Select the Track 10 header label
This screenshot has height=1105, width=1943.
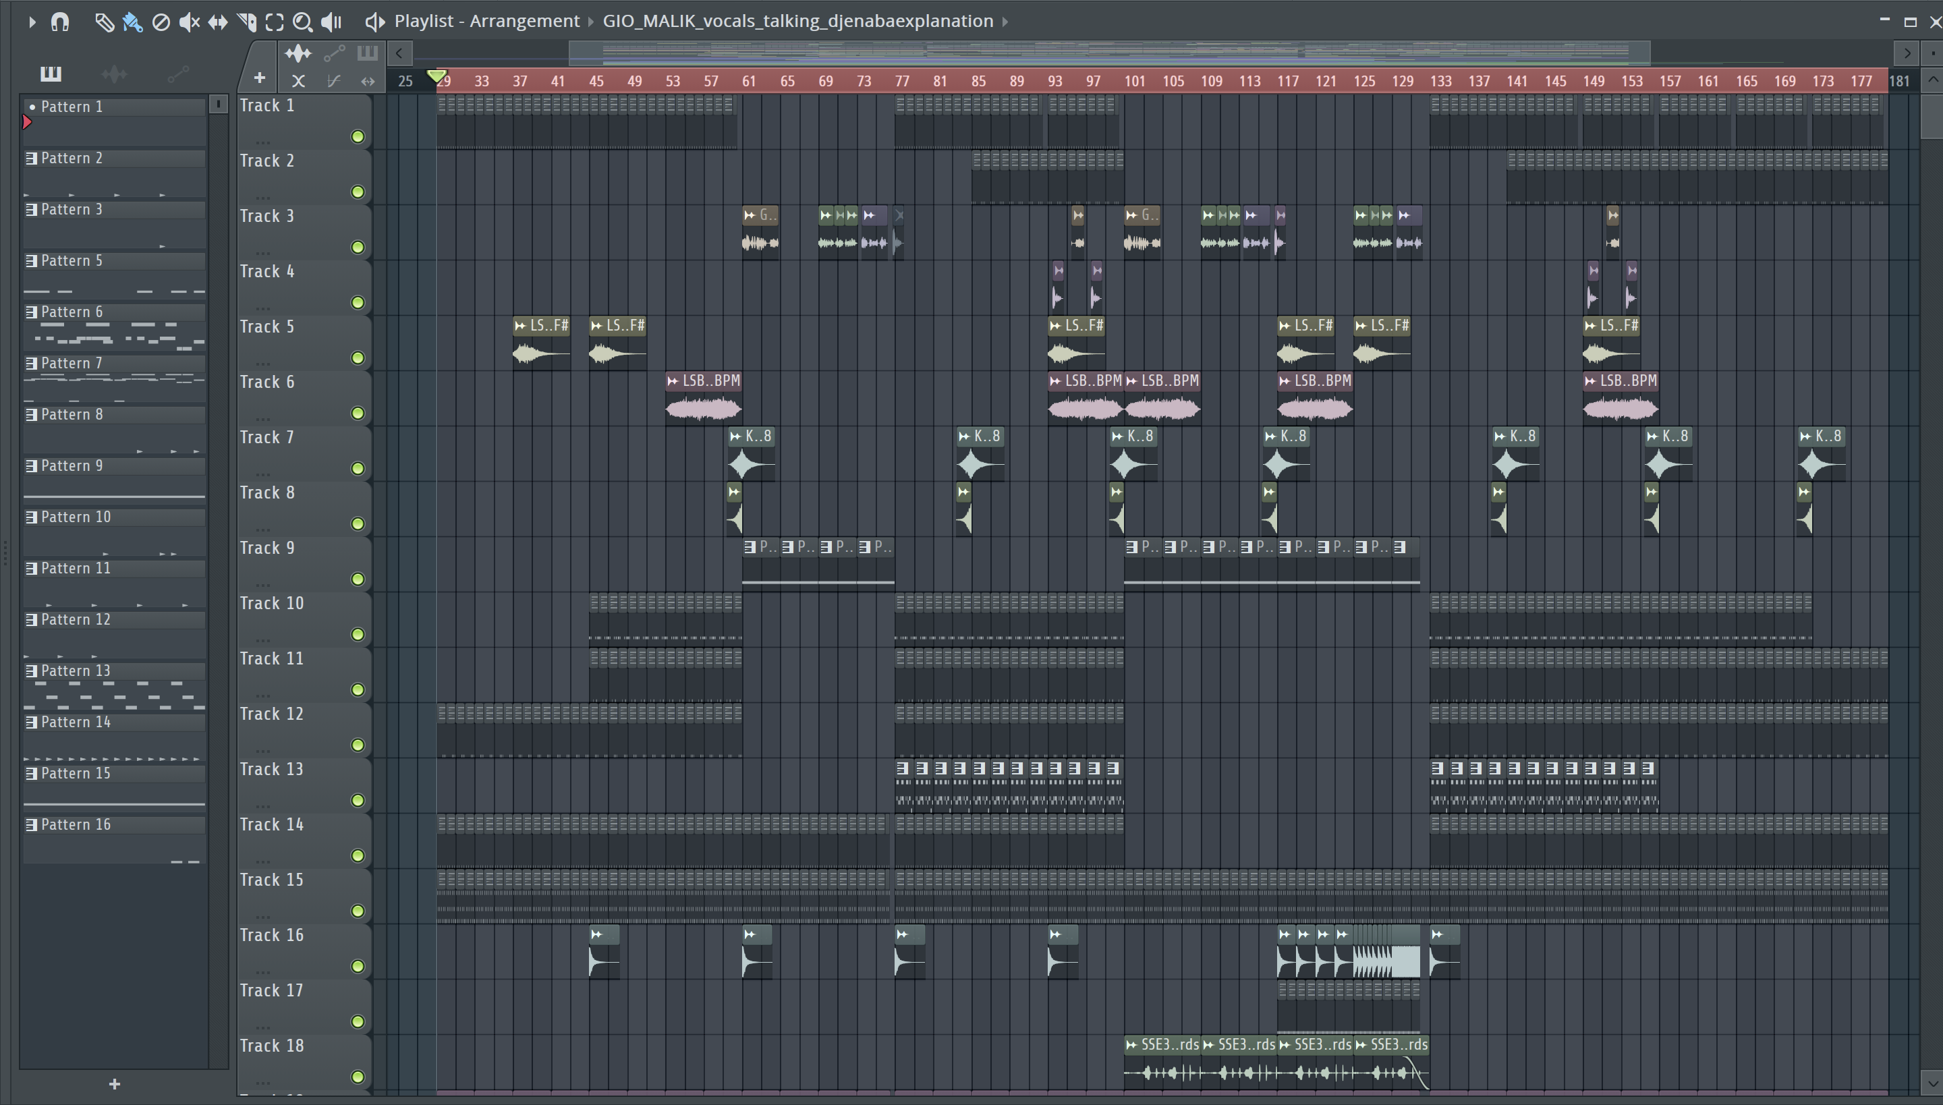click(272, 603)
